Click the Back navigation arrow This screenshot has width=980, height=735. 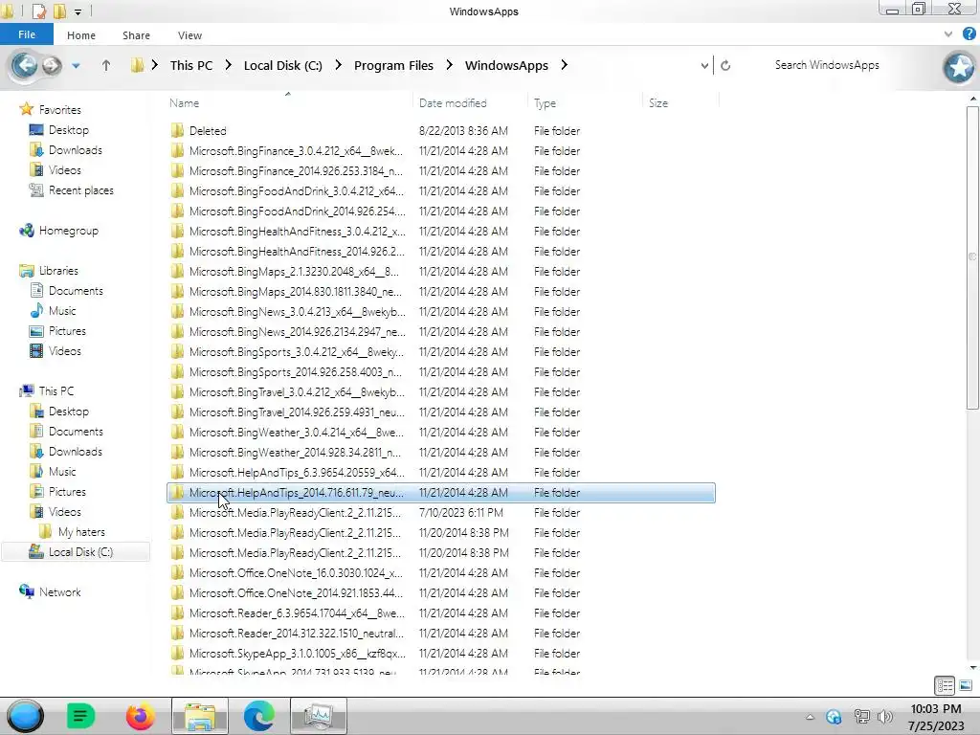pyautogui.click(x=24, y=65)
